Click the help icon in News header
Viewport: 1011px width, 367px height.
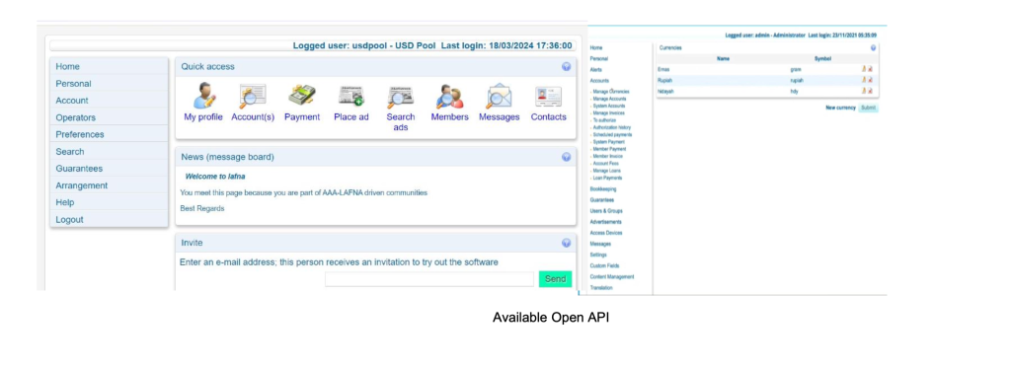click(x=566, y=157)
